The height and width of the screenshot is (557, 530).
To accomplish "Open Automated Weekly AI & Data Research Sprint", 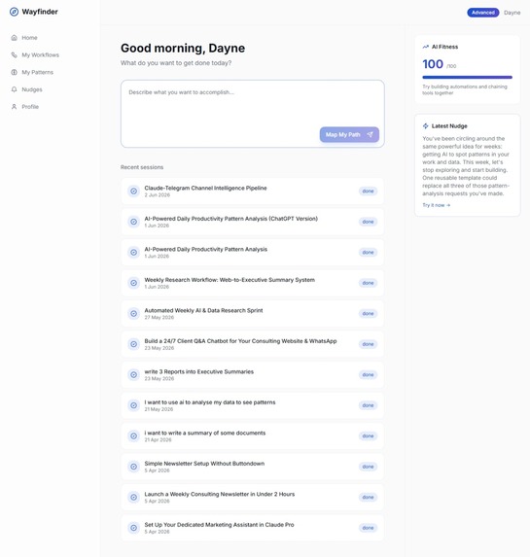I will (253, 313).
